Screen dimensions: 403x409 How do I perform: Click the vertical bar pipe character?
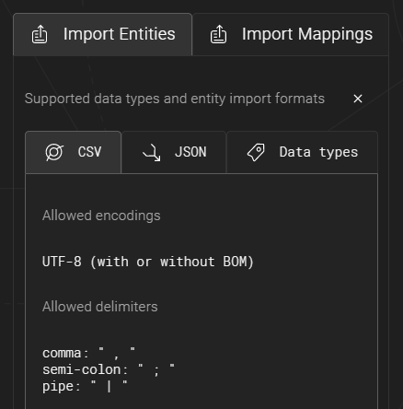click(x=109, y=387)
